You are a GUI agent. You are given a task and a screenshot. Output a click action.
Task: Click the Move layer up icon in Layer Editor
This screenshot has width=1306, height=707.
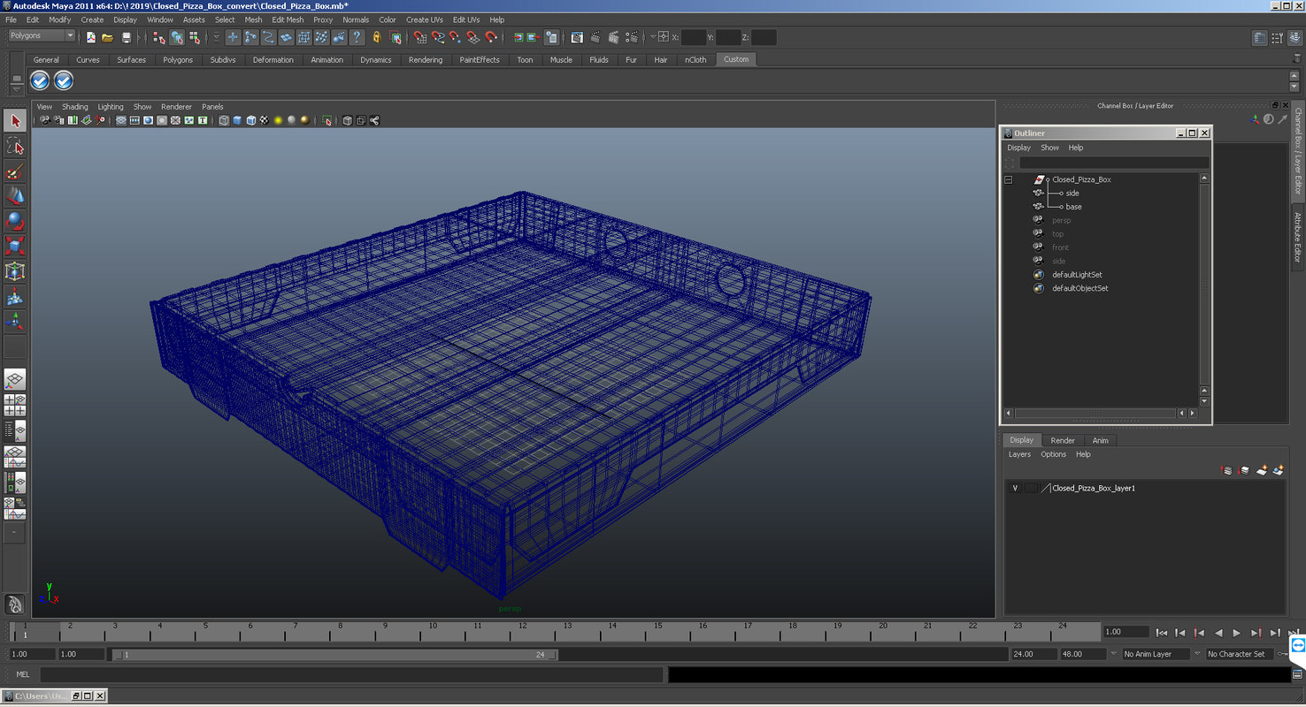coord(1226,470)
